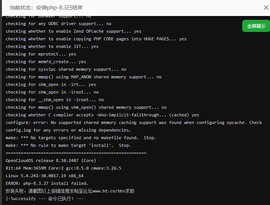This screenshot has width=270, height=205.
Task: Click the ODBC driver support check line
Action: pos(58,24)
